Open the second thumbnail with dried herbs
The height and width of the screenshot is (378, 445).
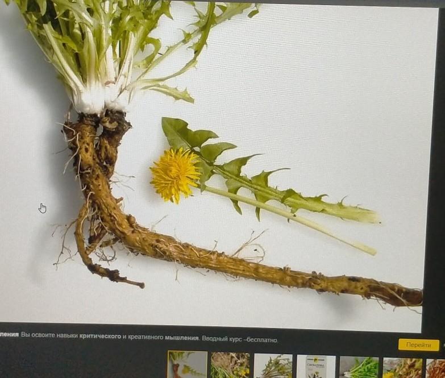point(230,365)
